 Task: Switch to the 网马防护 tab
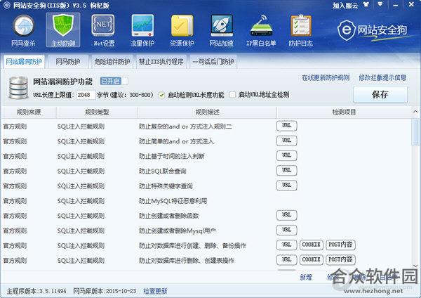point(68,62)
